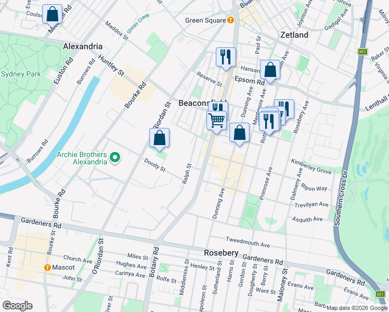Open the Map data ©2026 Google attribution
This screenshot has height=312, width=389.
(x=357, y=308)
